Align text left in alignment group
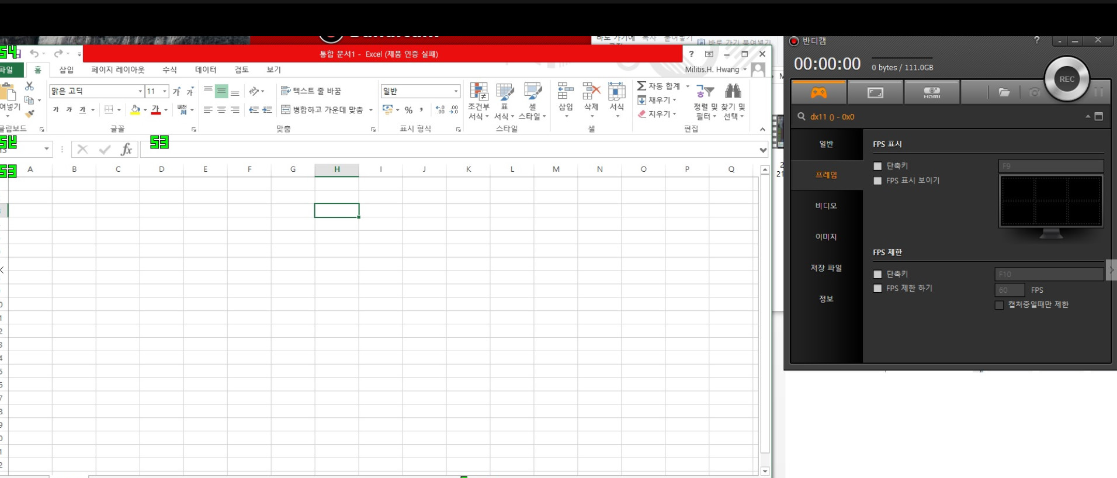 pos(208,110)
